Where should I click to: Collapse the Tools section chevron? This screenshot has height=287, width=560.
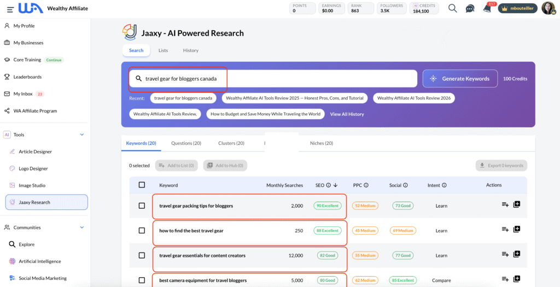(x=82, y=134)
